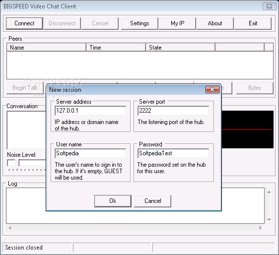Cancel the New session dialog
This screenshot has width=279, height=255.
153,201
